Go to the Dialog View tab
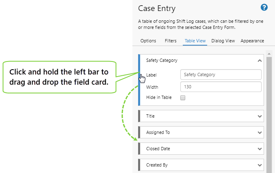This screenshot has width=275, height=173. tap(223, 41)
